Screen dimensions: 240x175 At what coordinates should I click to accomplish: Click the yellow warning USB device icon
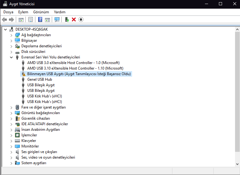pos(23,74)
